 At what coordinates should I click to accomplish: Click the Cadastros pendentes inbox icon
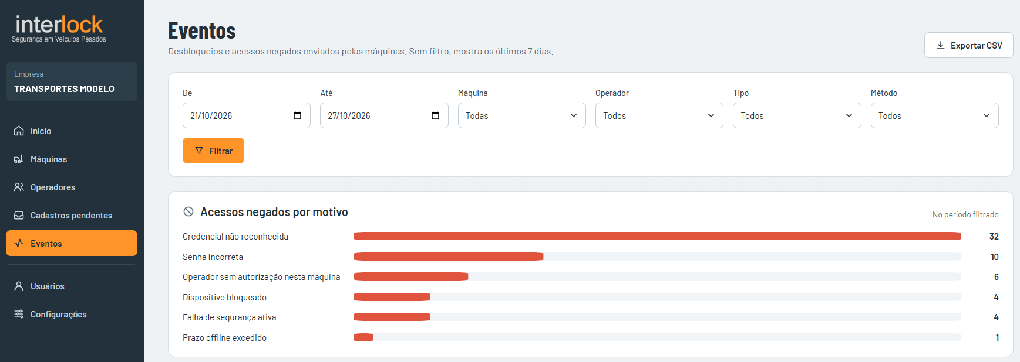tap(19, 215)
